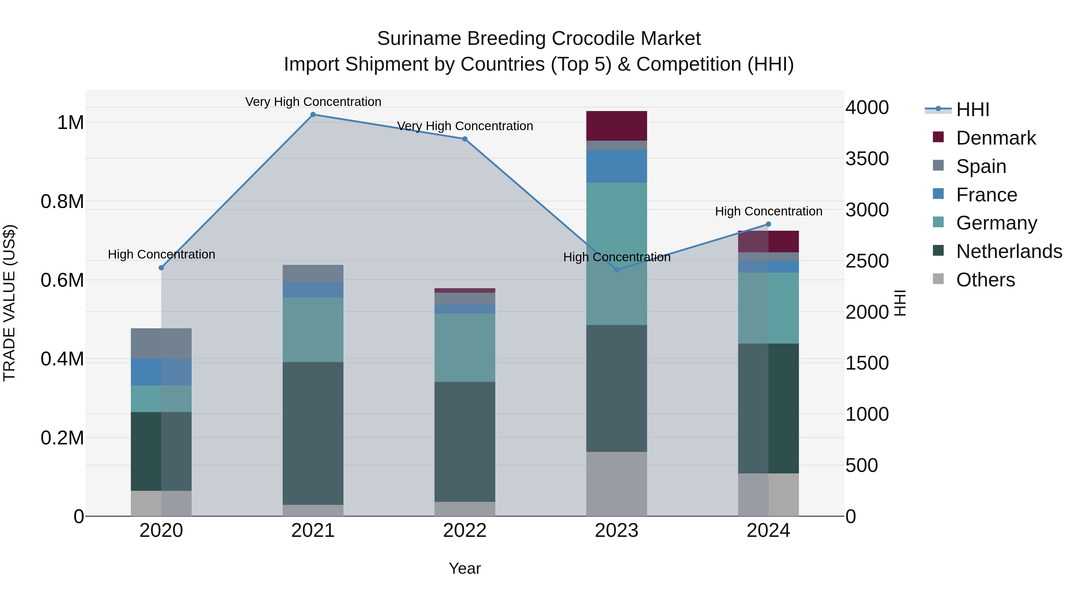
Task: Click the Netherlands segment of the 2024 bar
Action: pyautogui.click(x=768, y=408)
